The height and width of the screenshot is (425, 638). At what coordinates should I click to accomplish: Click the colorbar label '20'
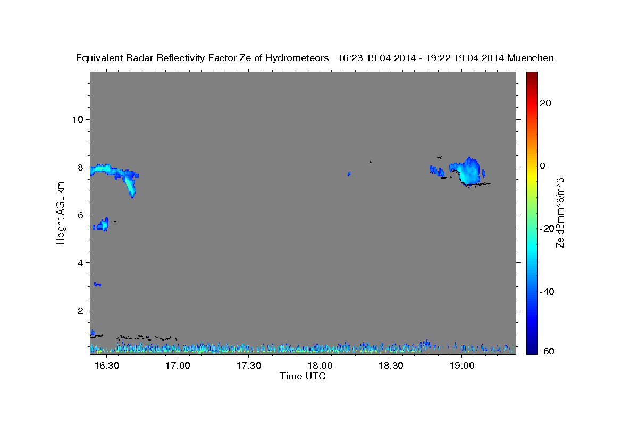click(547, 103)
